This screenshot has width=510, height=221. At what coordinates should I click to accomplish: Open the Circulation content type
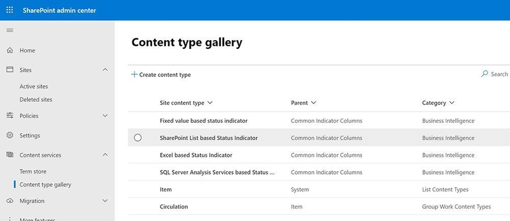point(174,207)
